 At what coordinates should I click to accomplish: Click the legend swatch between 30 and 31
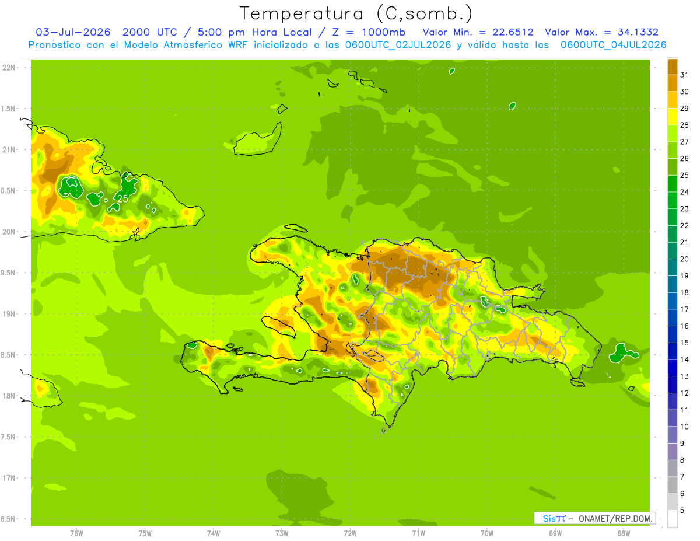click(673, 83)
